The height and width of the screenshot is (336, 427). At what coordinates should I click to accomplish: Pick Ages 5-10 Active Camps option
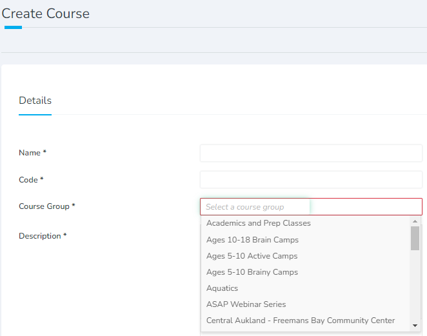coord(305,255)
